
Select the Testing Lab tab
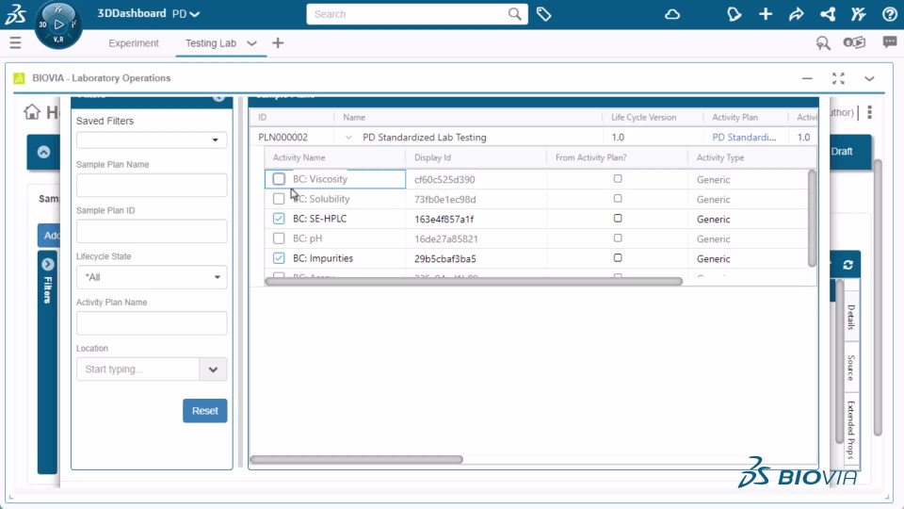[211, 43]
